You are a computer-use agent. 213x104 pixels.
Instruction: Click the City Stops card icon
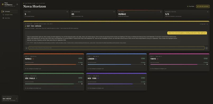pyautogui.click(x=67, y=12)
